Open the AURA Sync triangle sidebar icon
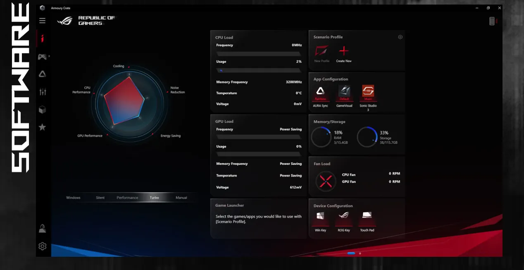 tap(42, 74)
